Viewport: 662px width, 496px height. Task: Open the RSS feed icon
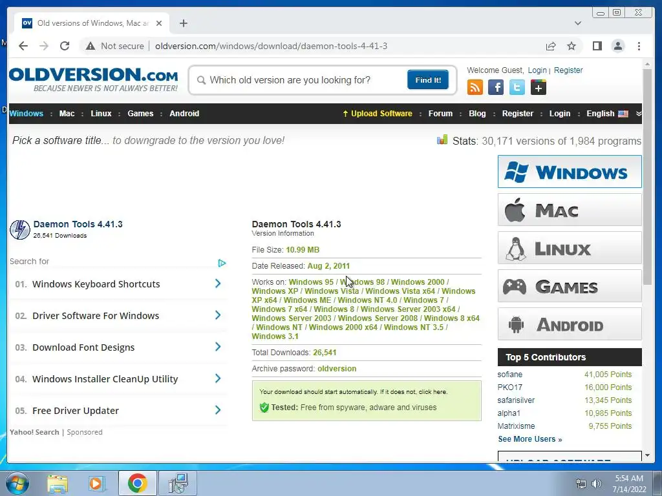[475, 88]
